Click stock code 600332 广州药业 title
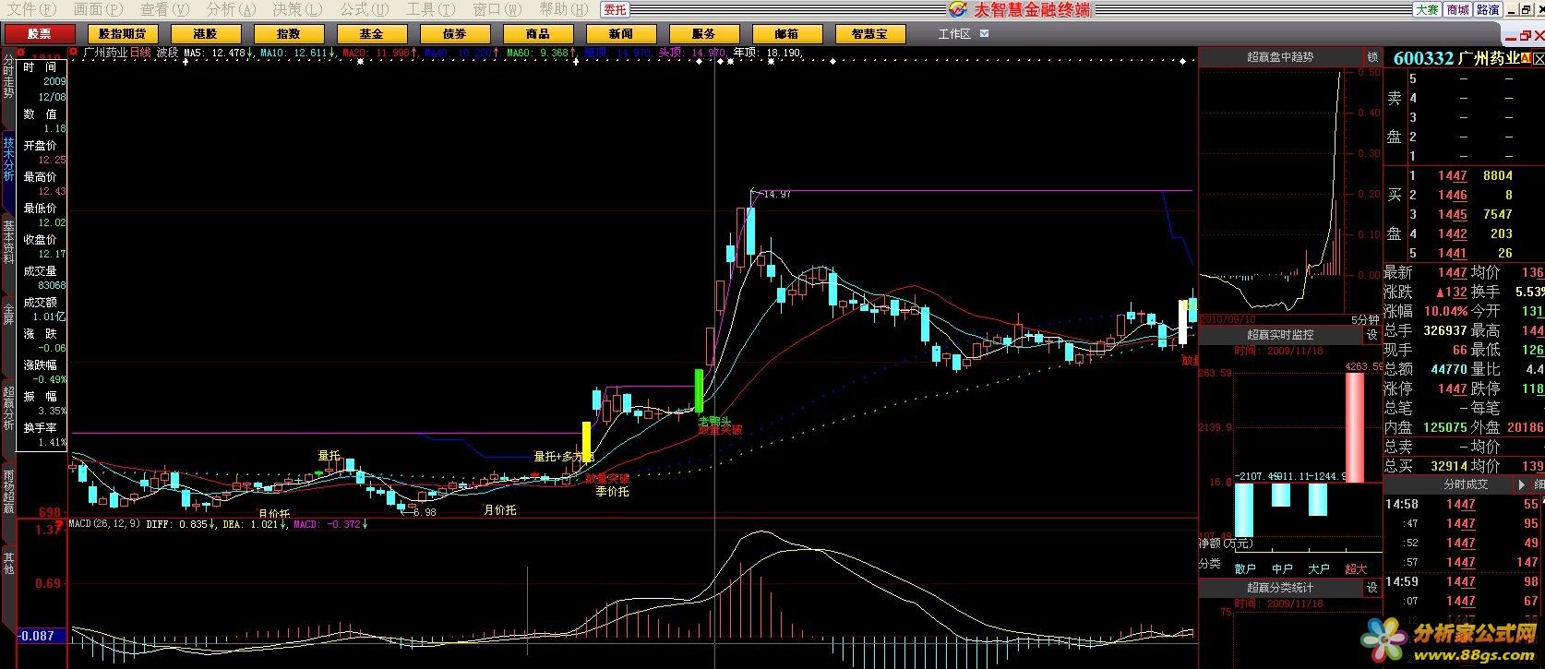1545x669 pixels. point(1455,58)
